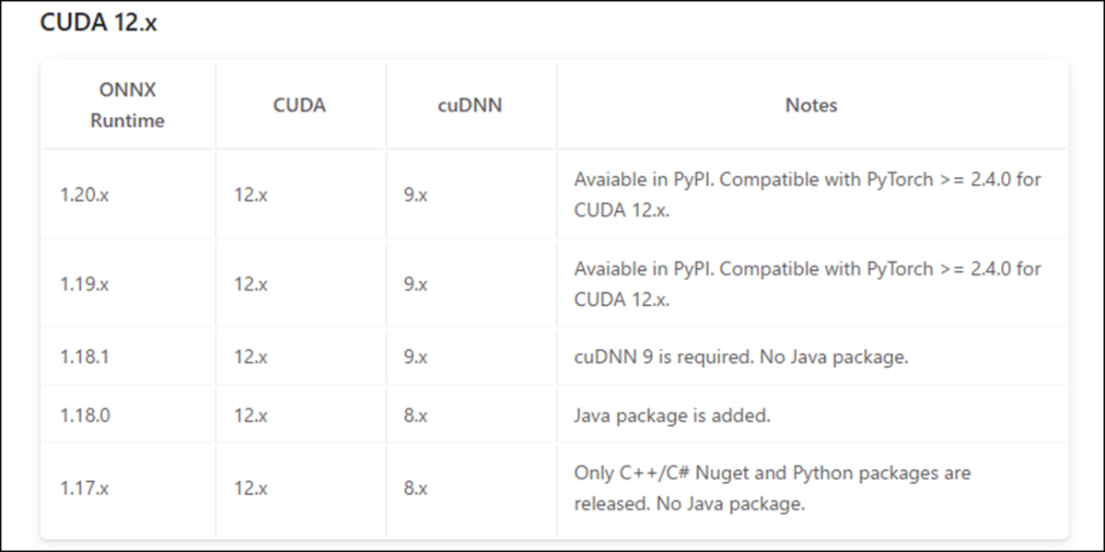Select the 1.19.x runtime version cell
Image resolution: width=1105 pixels, height=552 pixels.
click(x=85, y=284)
